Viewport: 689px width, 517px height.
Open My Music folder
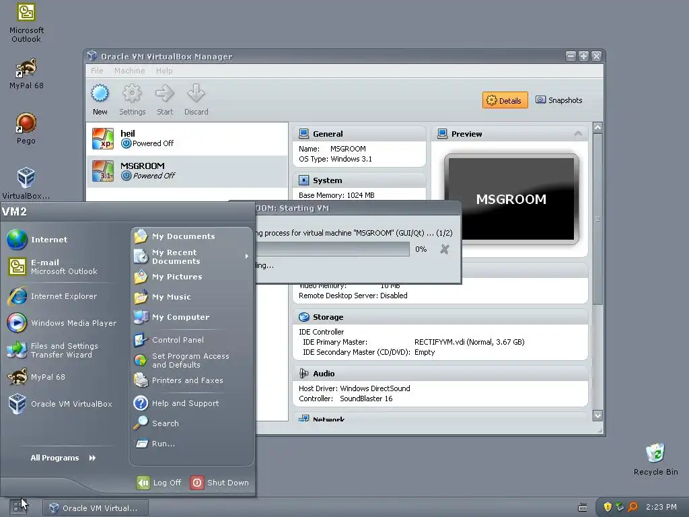pos(191,297)
